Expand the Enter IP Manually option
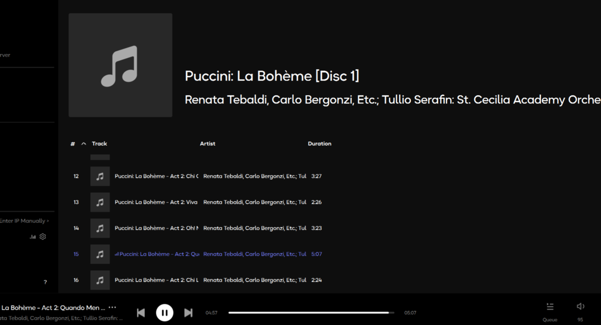The width and height of the screenshot is (601, 325). [x=25, y=221]
